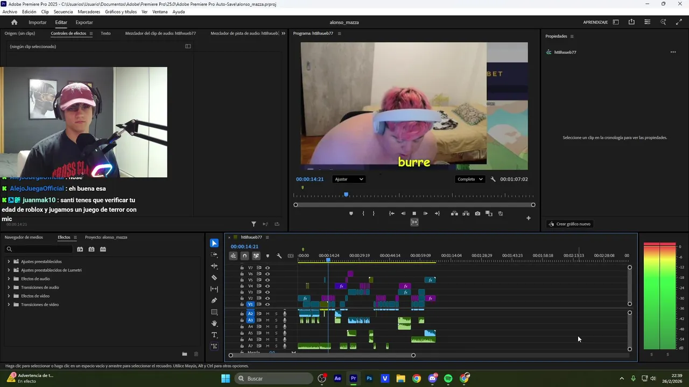Open the workspaces icon in the header

point(616,22)
